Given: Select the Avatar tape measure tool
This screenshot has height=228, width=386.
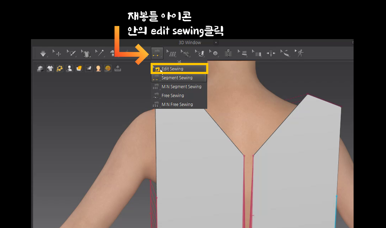Looking at the screenshot, I should [x=285, y=53].
